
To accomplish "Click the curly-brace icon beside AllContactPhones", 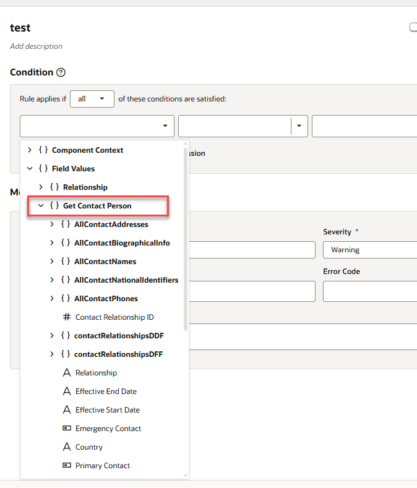I will tap(66, 299).
